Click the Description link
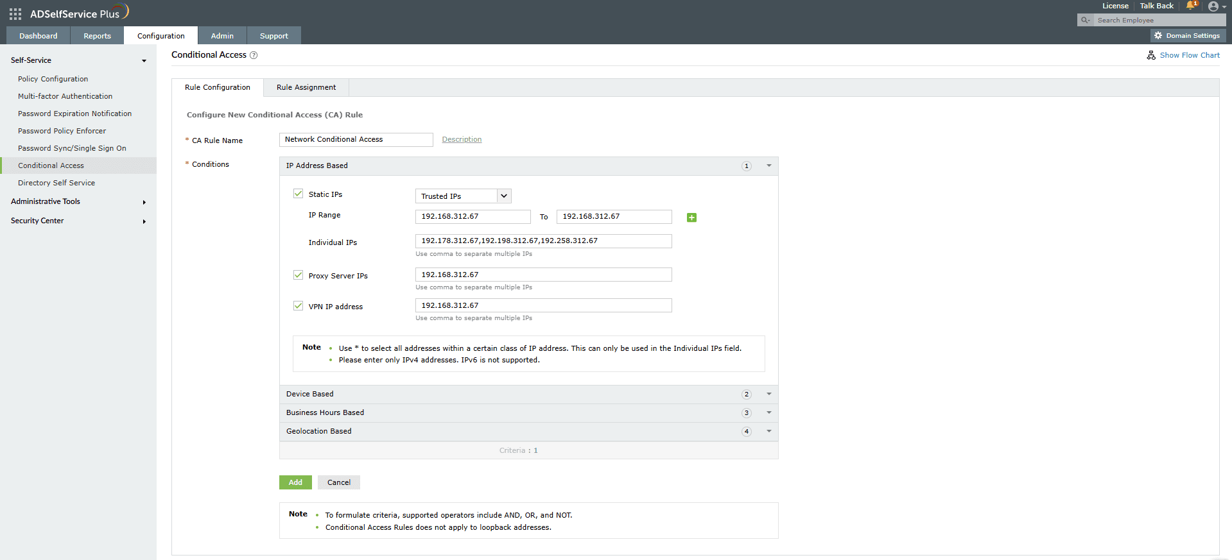This screenshot has width=1232, height=560. click(462, 139)
